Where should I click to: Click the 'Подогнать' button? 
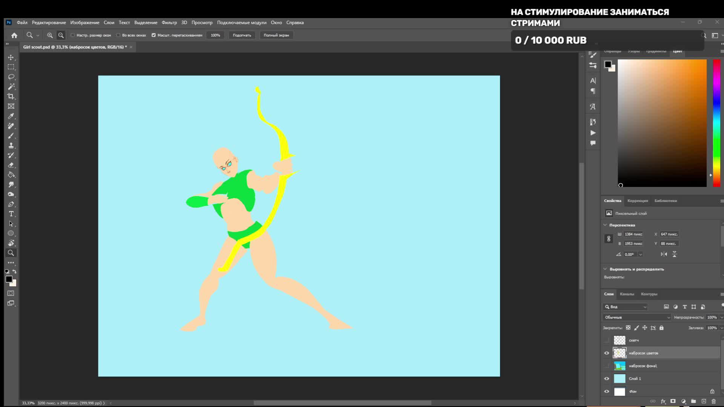tap(242, 35)
